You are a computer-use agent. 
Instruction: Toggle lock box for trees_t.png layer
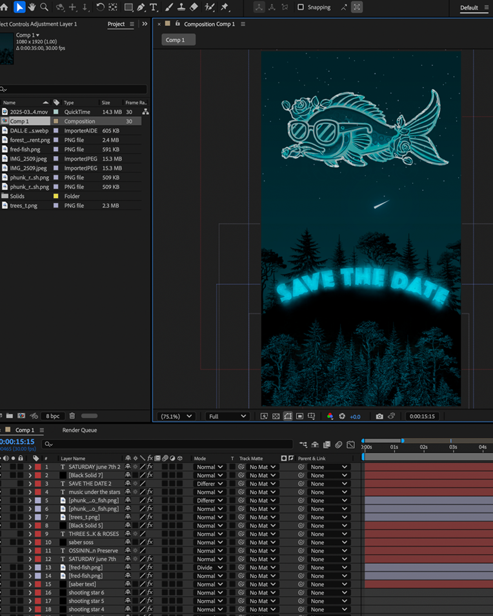[21, 517]
